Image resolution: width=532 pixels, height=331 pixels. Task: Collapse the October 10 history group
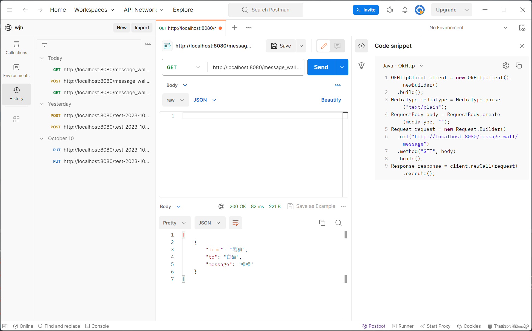[x=42, y=138]
